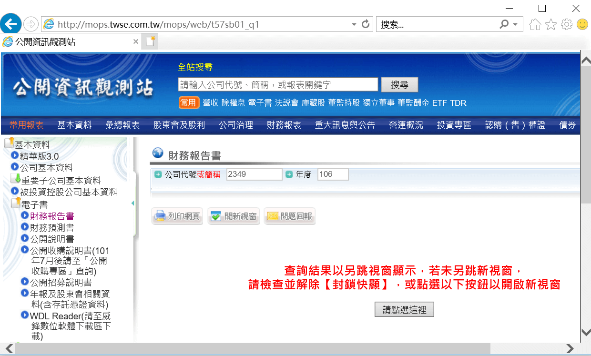Open the 常用報表 menu
The height and width of the screenshot is (356, 591).
pyautogui.click(x=27, y=125)
